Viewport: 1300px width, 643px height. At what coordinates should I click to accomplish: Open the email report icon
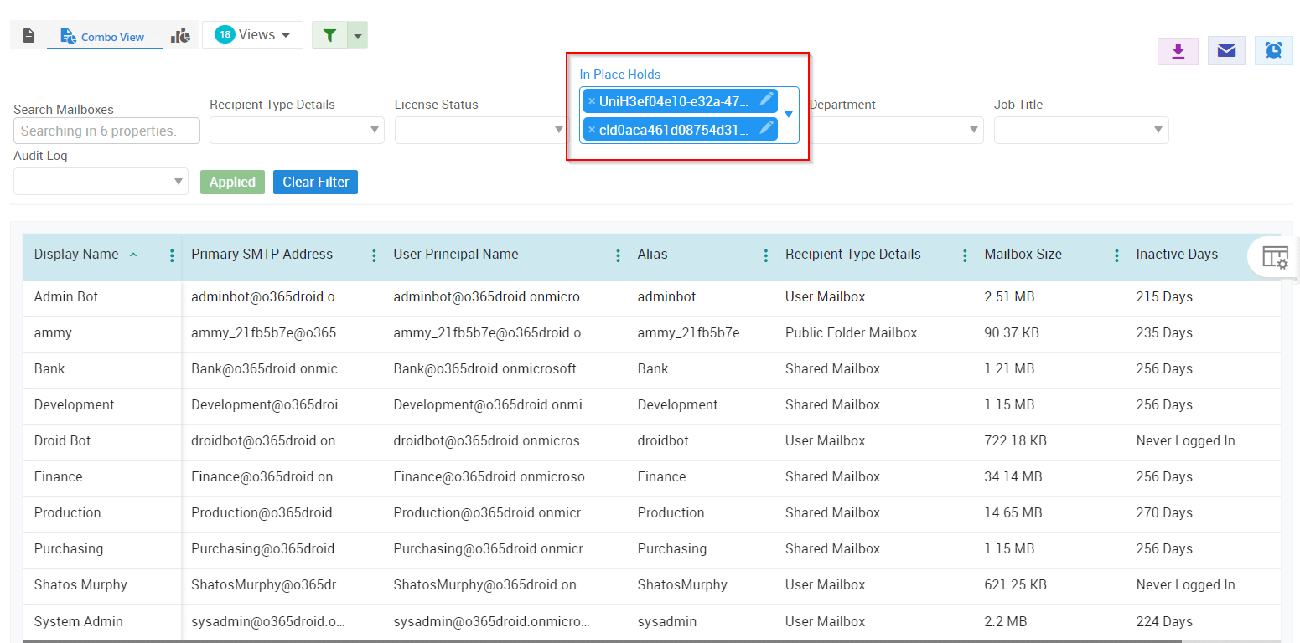(x=1226, y=51)
